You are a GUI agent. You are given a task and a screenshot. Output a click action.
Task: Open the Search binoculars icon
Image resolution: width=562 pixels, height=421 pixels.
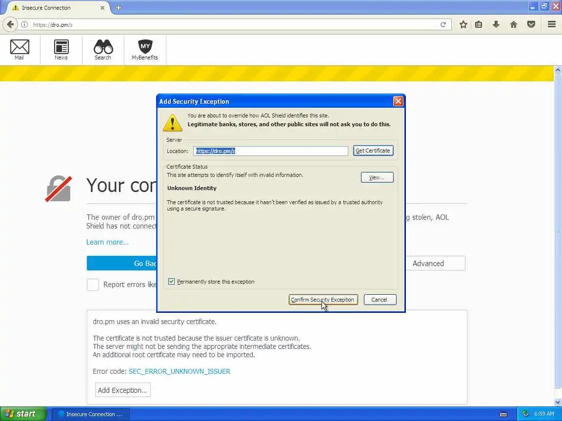[x=103, y=50]
